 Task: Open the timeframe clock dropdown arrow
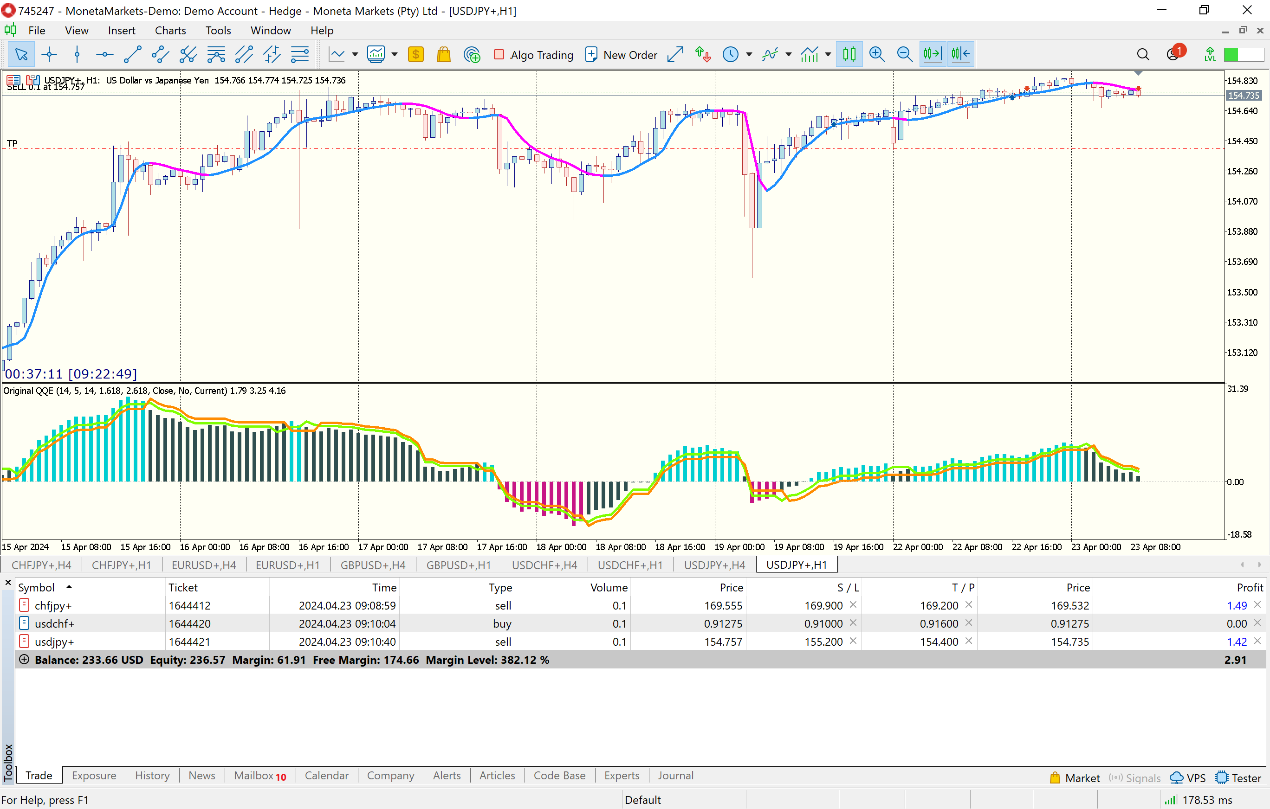click(x=749, y=54)
